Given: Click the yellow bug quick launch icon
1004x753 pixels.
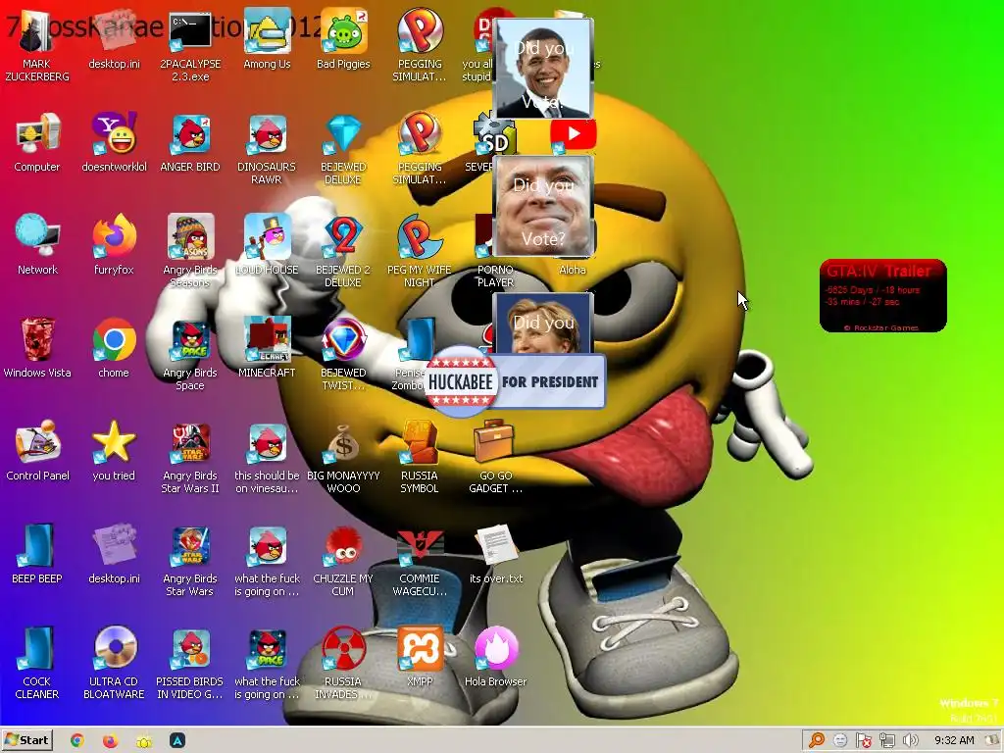Looking at the screenshot, I should tap(144, 741).
